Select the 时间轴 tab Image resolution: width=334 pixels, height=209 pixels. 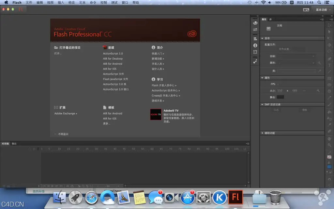point(5,144)
